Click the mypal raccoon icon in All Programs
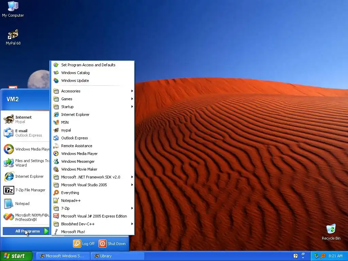 56,130
